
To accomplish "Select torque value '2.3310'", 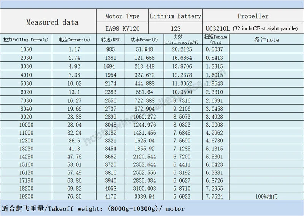I will pos(214,92).
